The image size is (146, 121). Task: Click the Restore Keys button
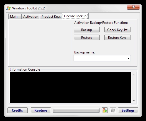[x=117, y=37]
